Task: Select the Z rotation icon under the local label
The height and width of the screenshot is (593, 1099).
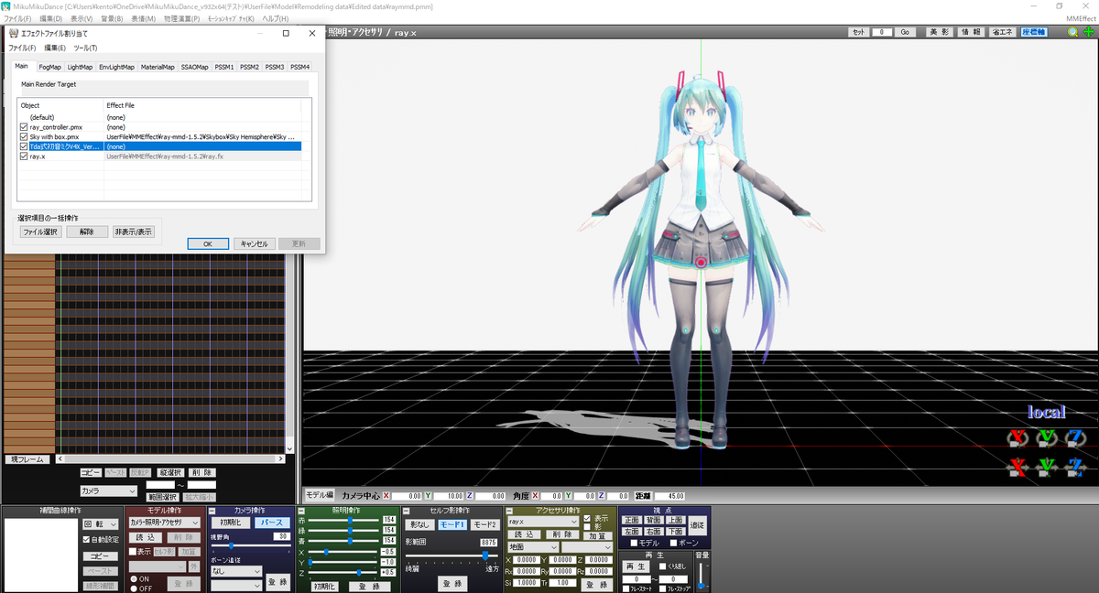Action: click(x=1075, y=437)
